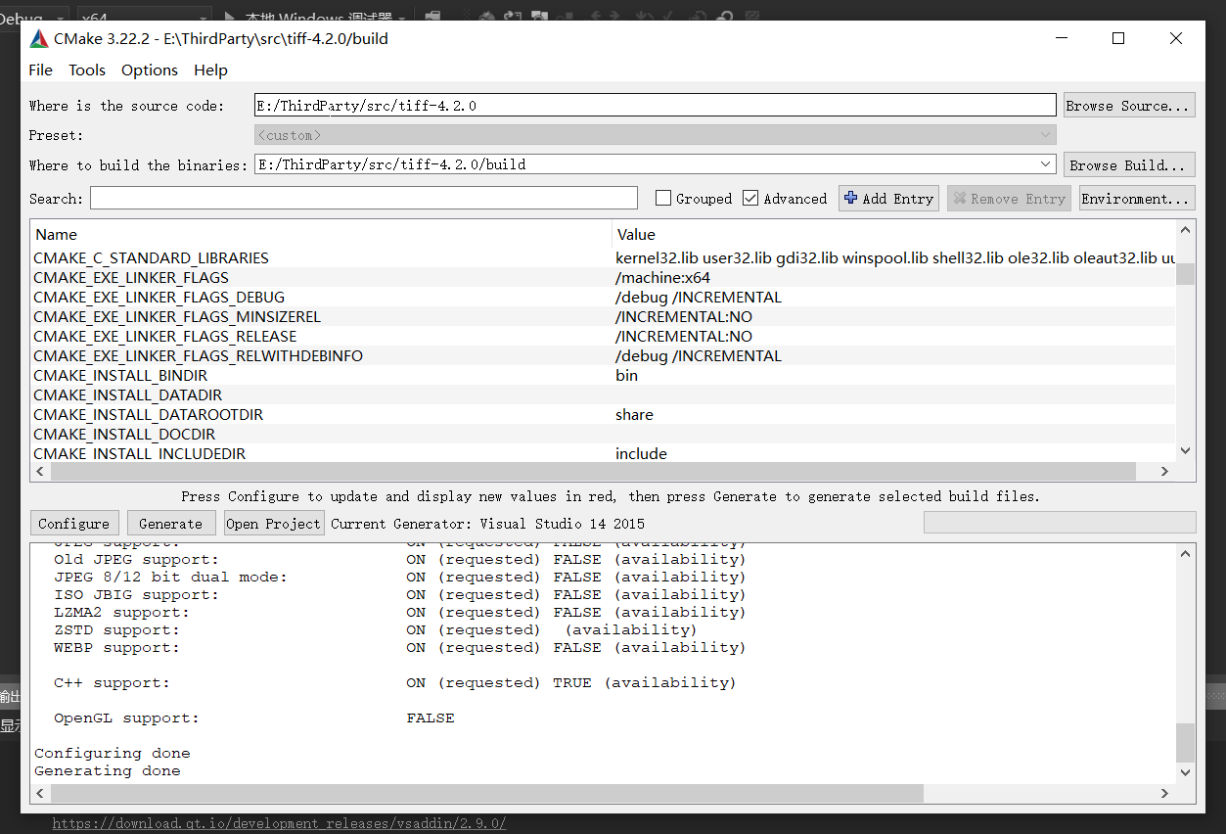This screenshot has width=1226, height=834.
Task: Click the kernel32.lib libraries value cell
Action: pos(893,257)
